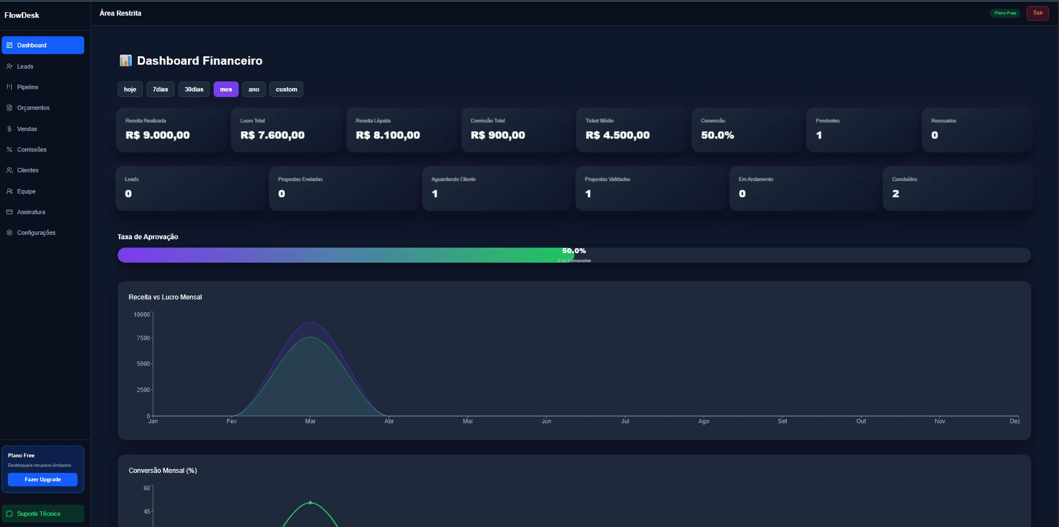The width and height of the screenshot is (1059, 527).
Task: Activate the hoje time filter
Action: click(130, 89)
